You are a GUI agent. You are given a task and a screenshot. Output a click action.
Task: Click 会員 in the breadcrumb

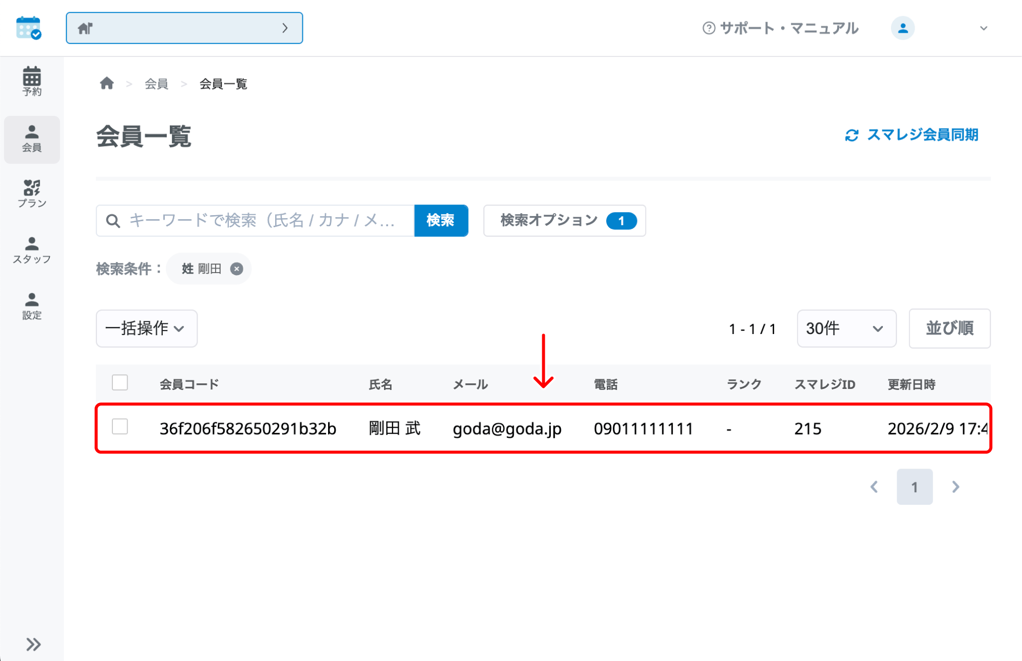pyautogui.click(x=156, y=84)
